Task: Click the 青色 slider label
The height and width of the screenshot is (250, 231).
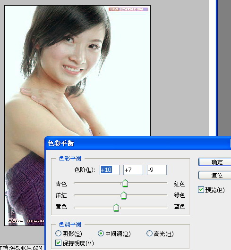Action: [61, 184]
